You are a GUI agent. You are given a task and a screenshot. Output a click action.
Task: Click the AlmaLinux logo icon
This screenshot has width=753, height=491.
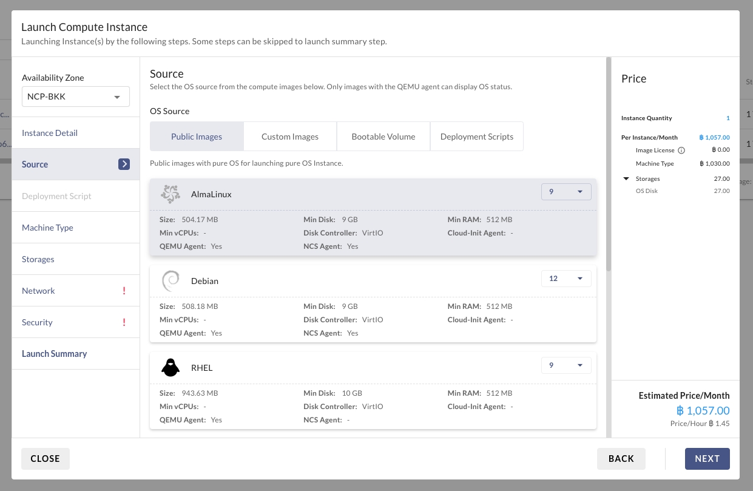[x=171, y=194]
